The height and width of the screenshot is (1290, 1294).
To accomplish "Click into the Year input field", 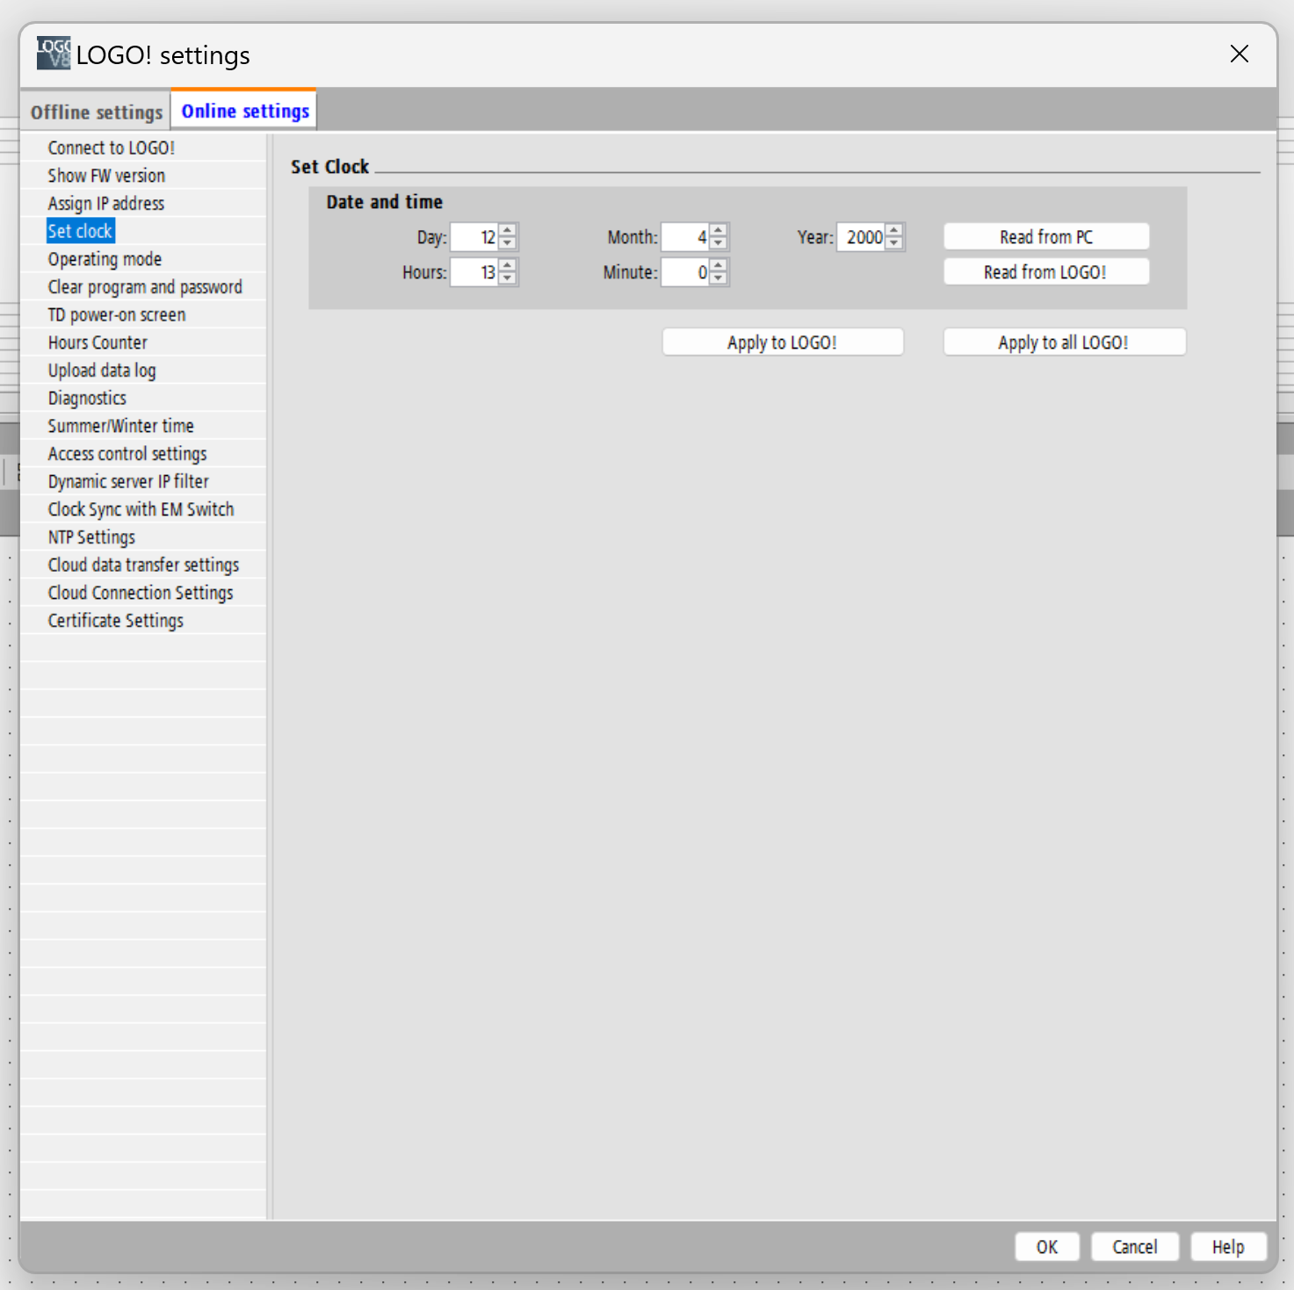I will click(861, 237).
